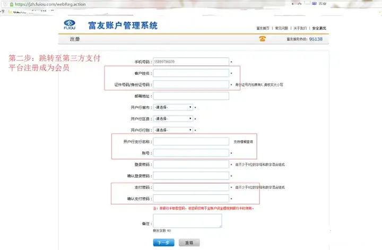This screenshot has width=382, height=250.
Task: Open the 开户行行别 dropdown
Action: point(173,130)
